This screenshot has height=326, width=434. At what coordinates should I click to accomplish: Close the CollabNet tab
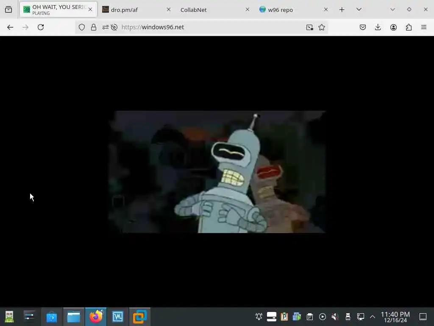click(x=248, y=10)
